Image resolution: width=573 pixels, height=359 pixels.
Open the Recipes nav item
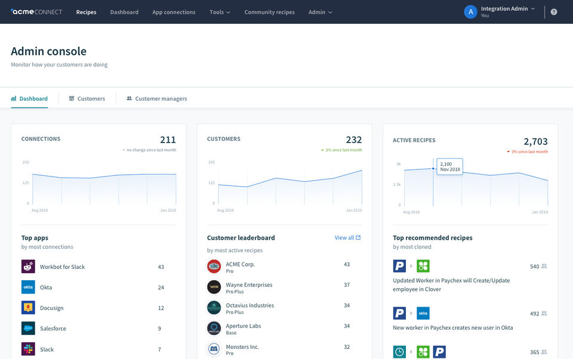pos(86,12)
